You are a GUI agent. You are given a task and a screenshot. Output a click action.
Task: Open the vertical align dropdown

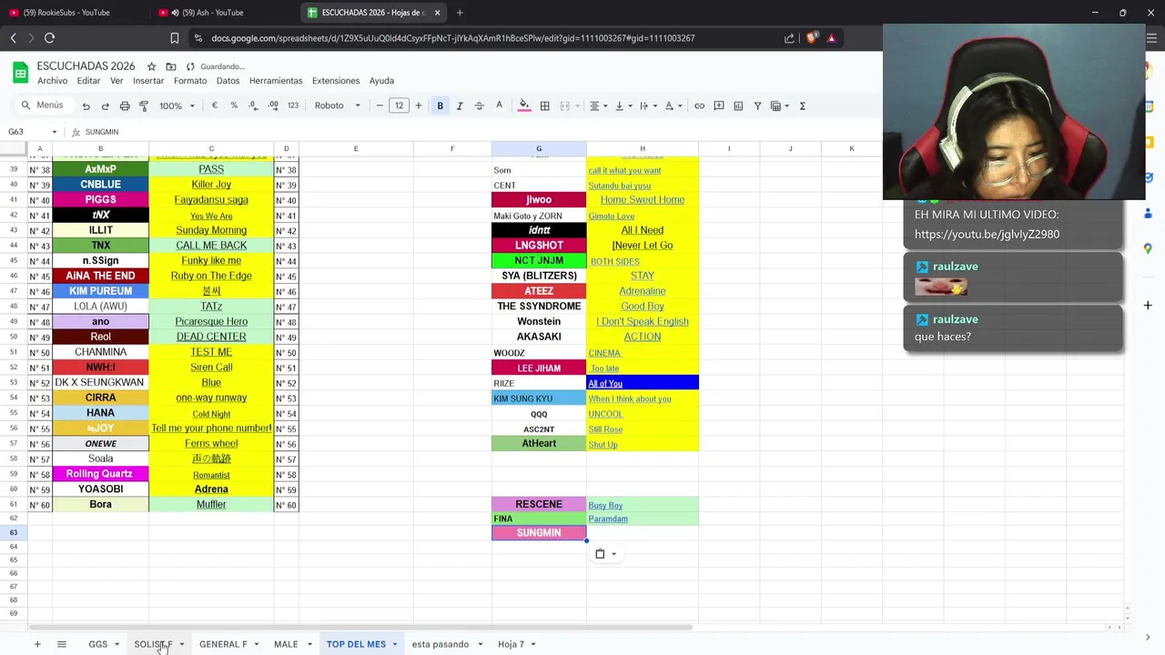point(623,106)
